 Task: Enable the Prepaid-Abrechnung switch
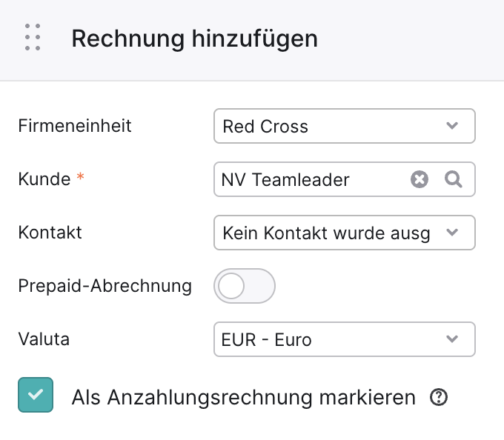245,286
